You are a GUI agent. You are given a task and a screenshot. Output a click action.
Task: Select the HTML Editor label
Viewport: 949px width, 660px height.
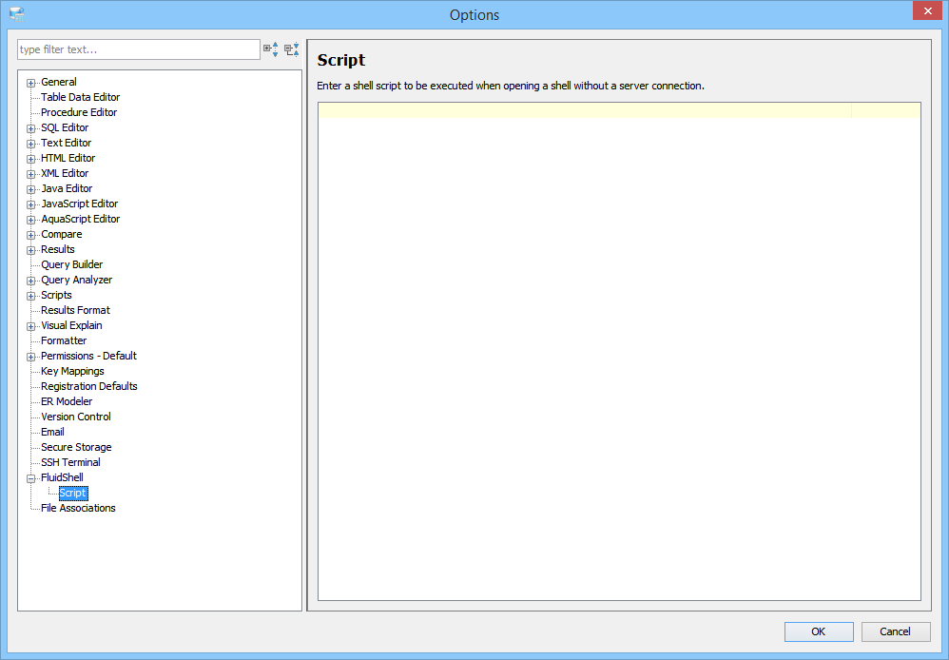(x=68, y=158)
